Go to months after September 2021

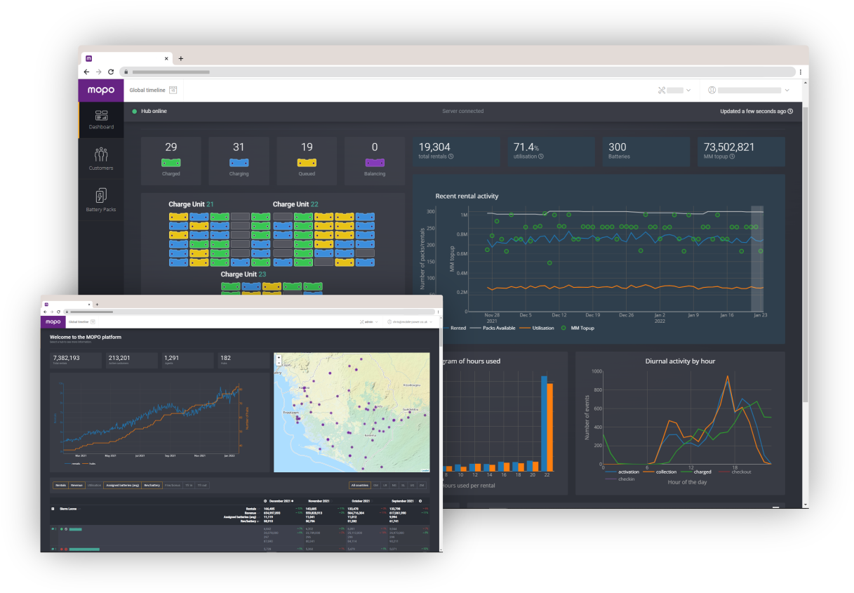click(x=421, y=501)
